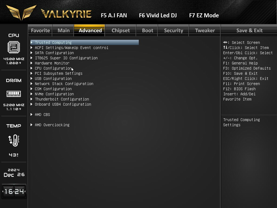Open F5 A.I FAN settings
The width and height of the screenshot is (277, 208).
pos(114,15)
